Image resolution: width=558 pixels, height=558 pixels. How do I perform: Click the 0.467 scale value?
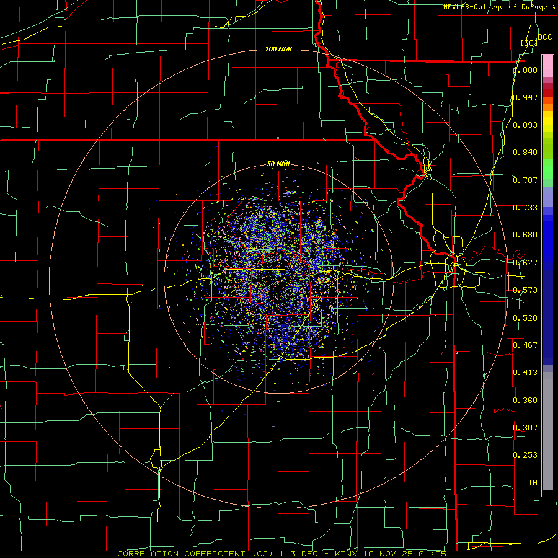[525, 345]
